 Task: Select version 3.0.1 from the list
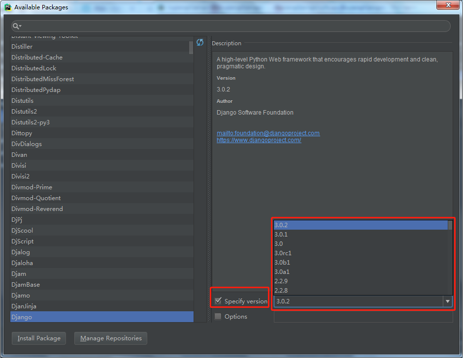361,235
